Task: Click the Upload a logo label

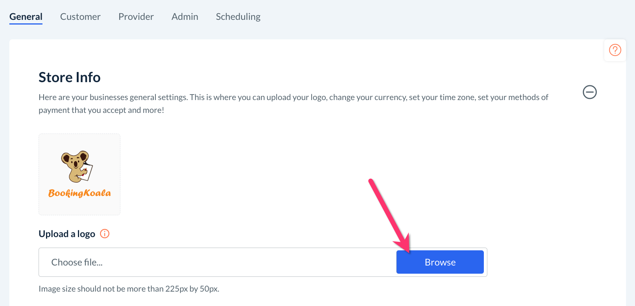Action: pos(67,234)
